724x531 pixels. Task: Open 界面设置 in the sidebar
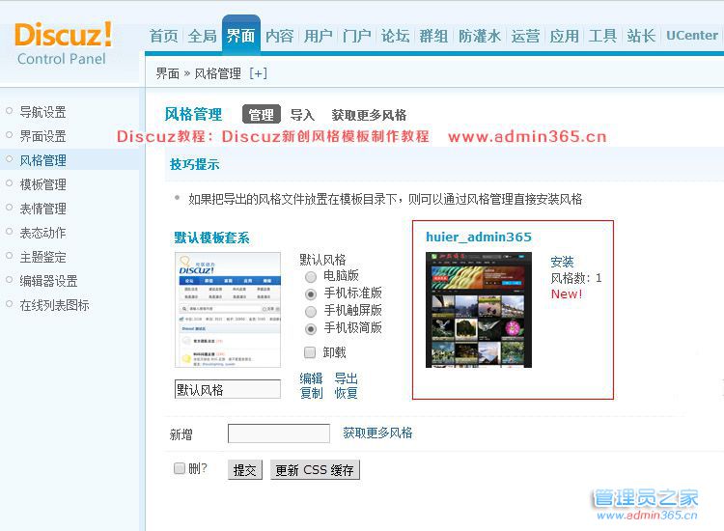click(42, 136)
